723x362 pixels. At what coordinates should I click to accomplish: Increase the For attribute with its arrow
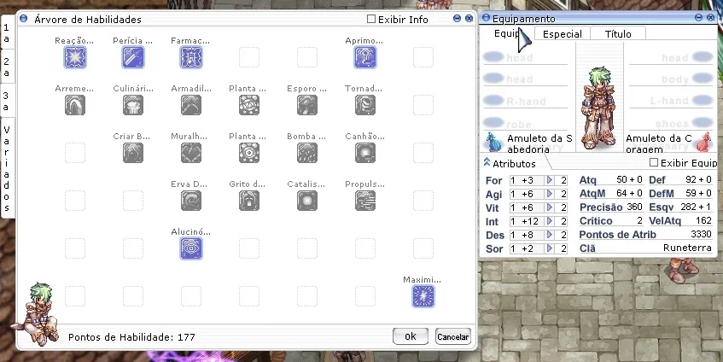(x=549, y=180)
